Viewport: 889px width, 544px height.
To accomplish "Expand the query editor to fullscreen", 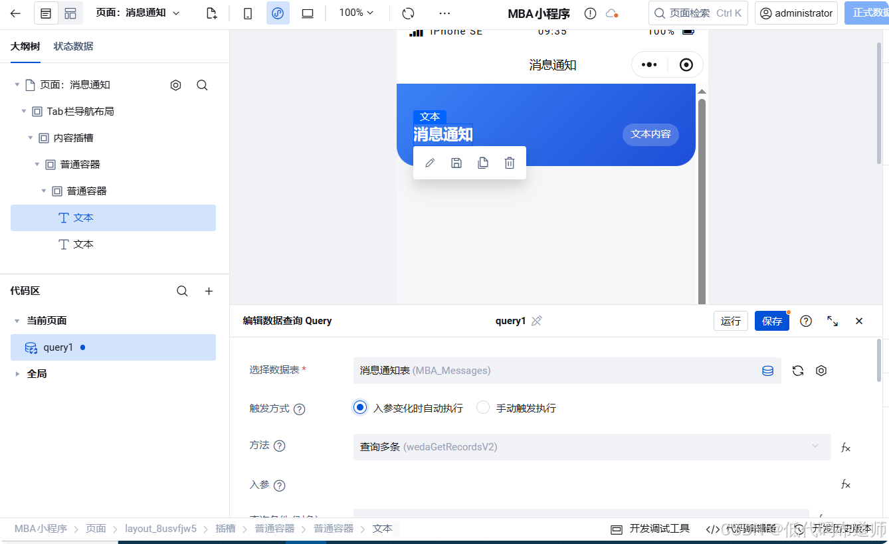I will pos(833,321).
